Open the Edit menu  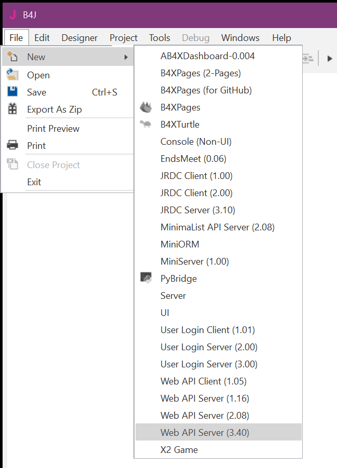(x=42, y=37)
